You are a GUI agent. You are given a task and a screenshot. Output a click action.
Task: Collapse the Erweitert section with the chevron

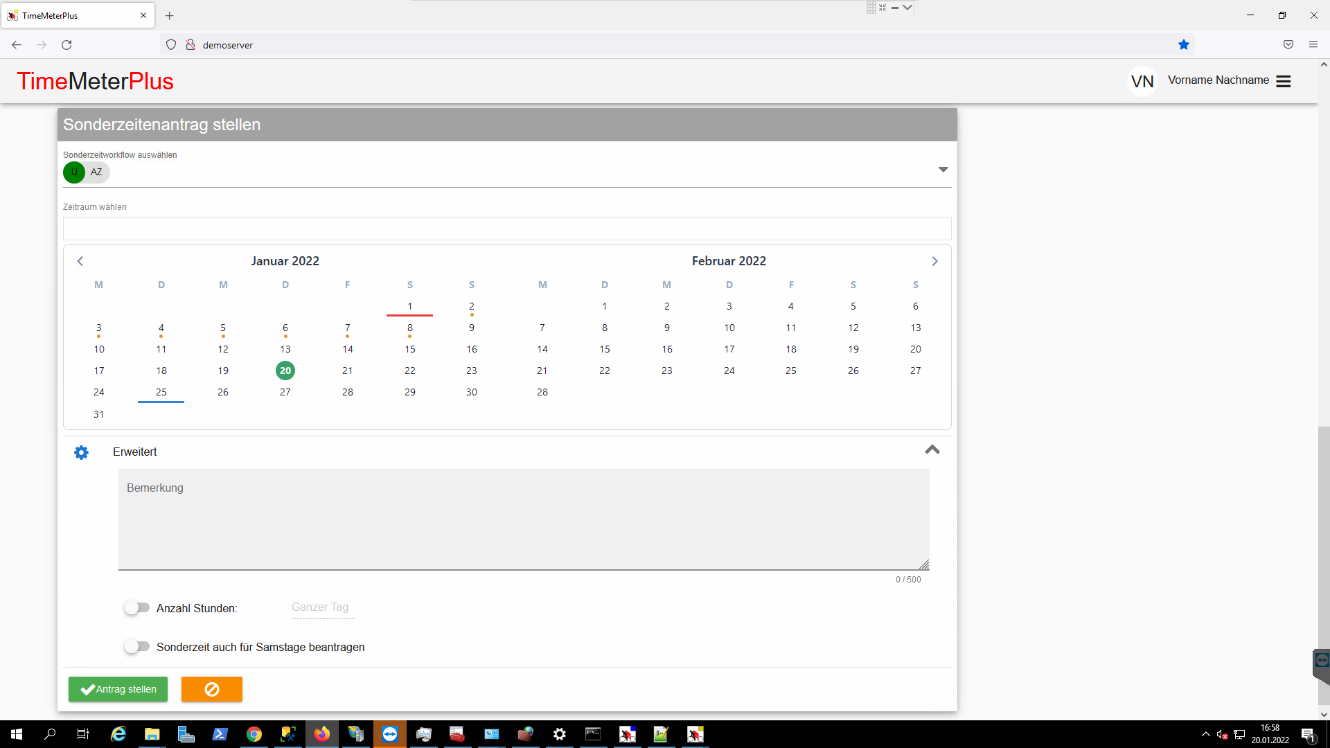pos(932,449)
